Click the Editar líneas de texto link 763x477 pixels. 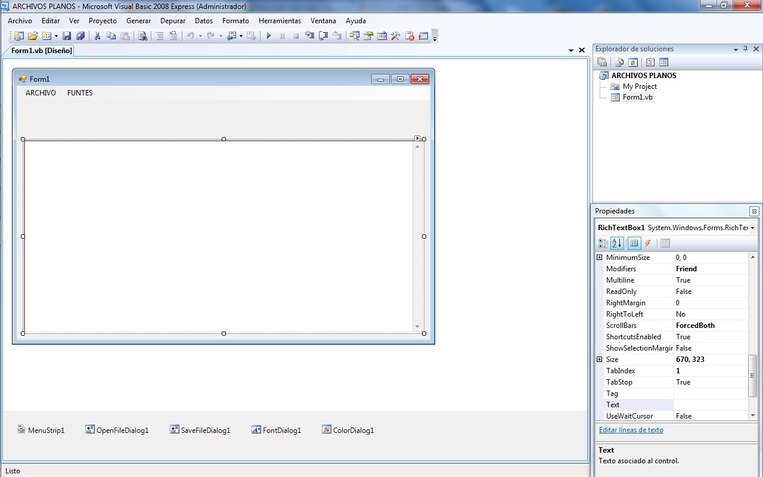point(631,429)
